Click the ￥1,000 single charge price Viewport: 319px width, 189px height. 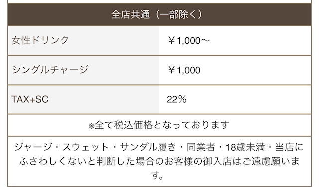coord(184,70)
